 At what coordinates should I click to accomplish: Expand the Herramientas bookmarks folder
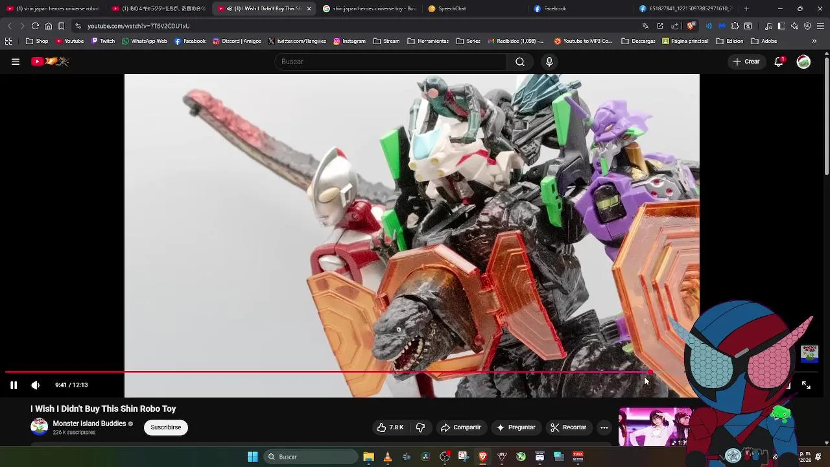coord(428,41)
